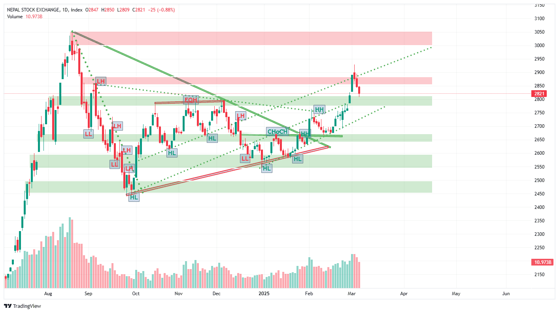Screen dimensions: 559x313
Task: Click the Nov label on the time axis
Action: tap(178, 294)
